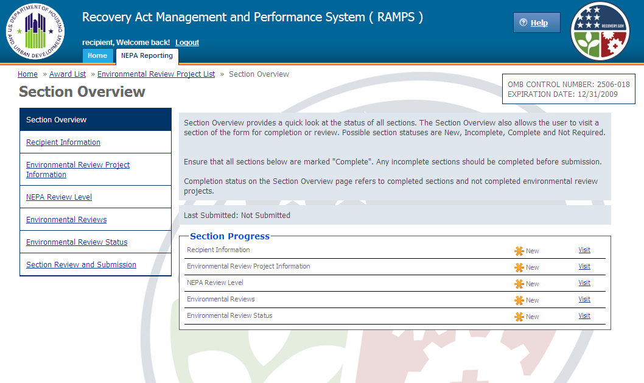Click the New status icon for NEPA Review Level

click(x=519, y=284)
